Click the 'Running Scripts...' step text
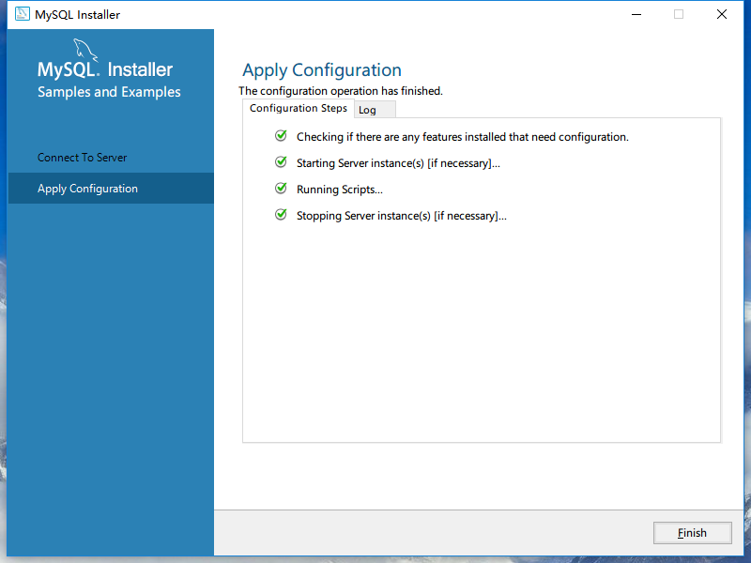 [340, 190]
